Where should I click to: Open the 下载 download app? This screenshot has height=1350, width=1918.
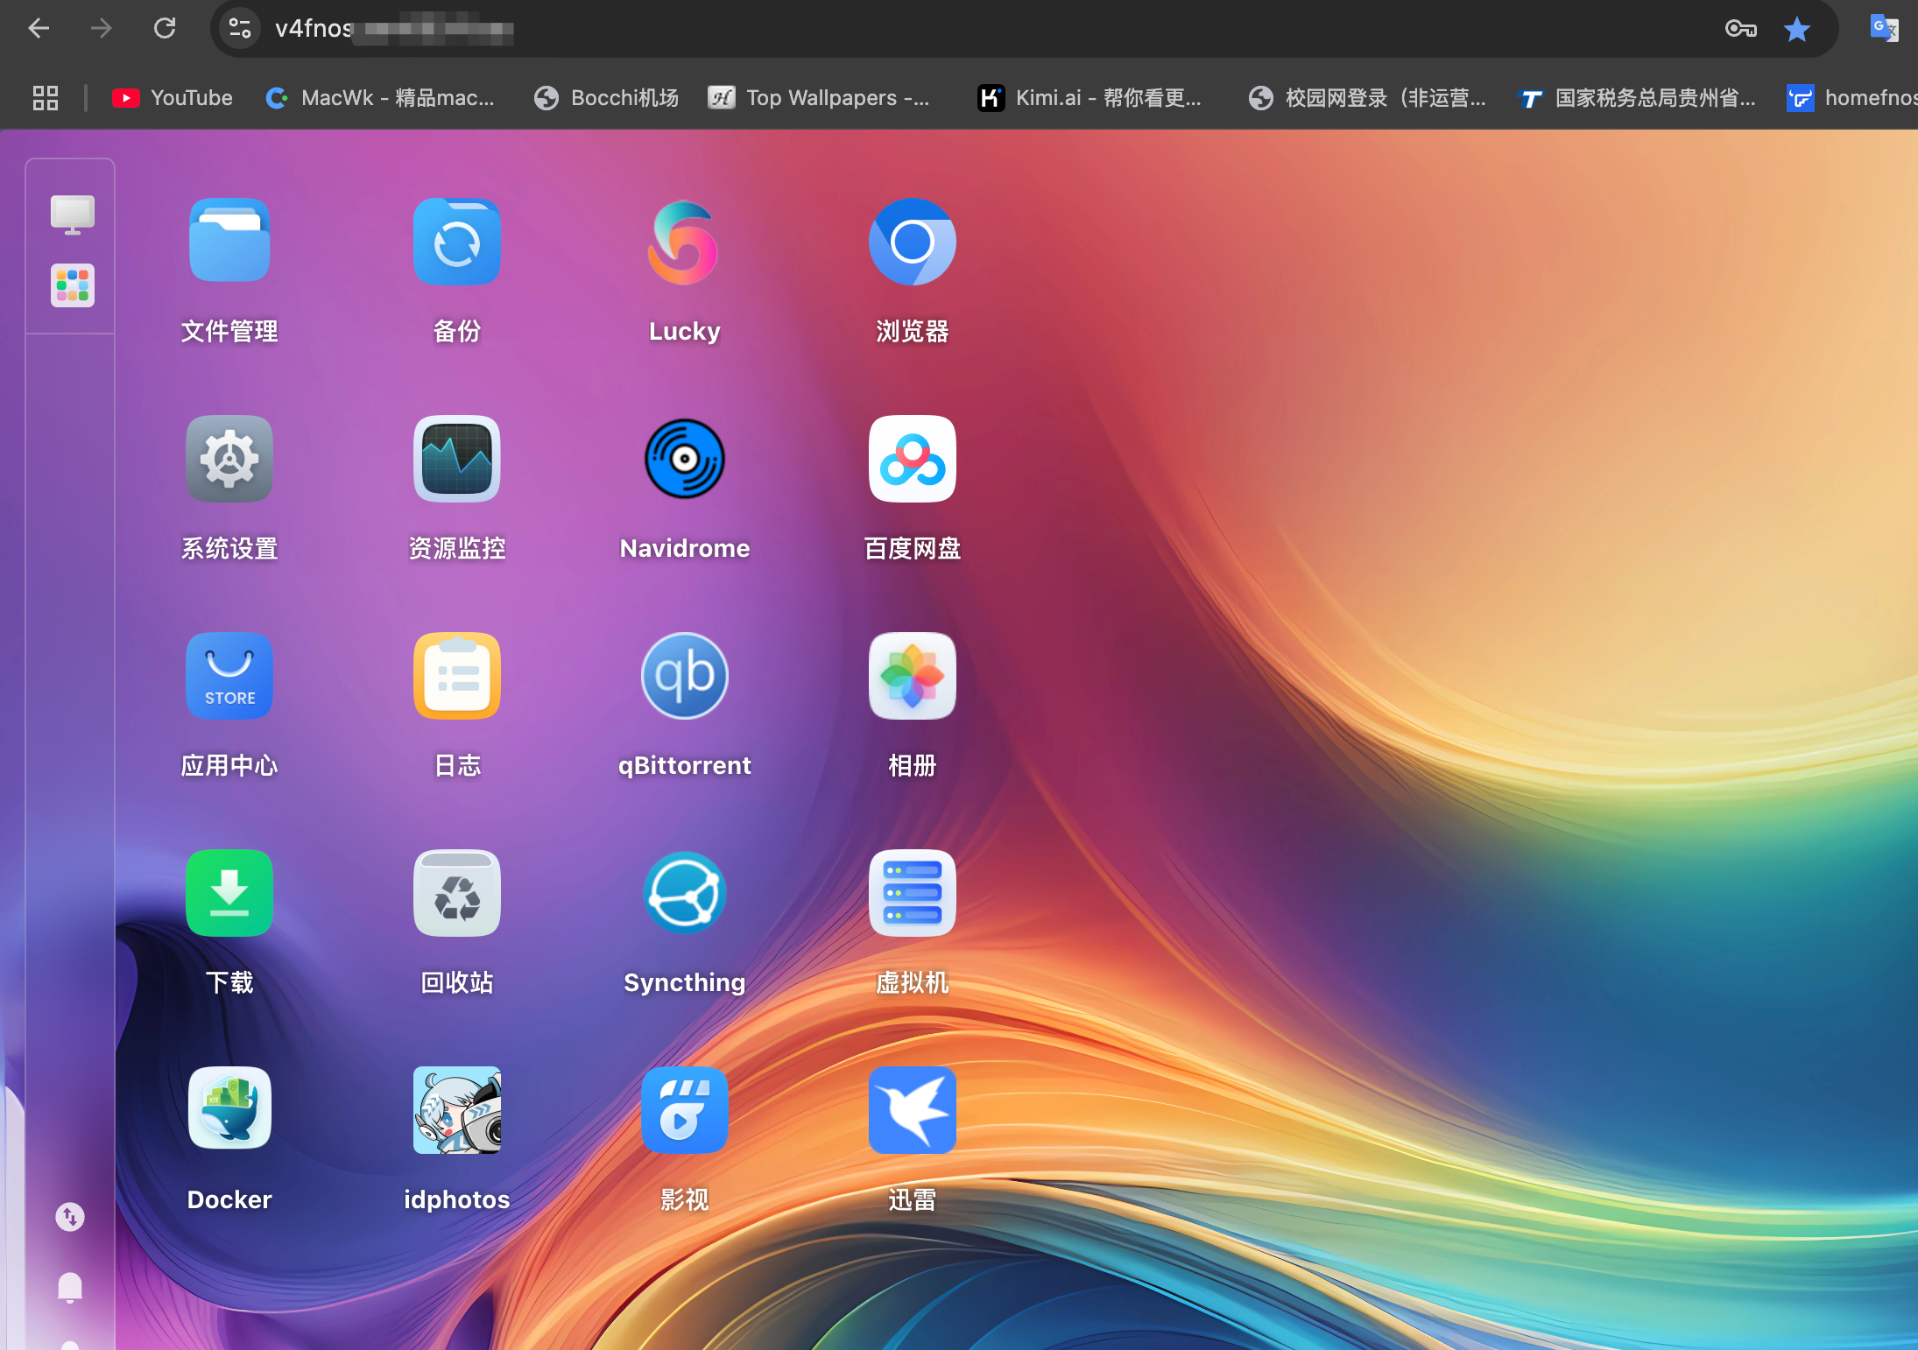pyautogui.click(x=229, y=893)
